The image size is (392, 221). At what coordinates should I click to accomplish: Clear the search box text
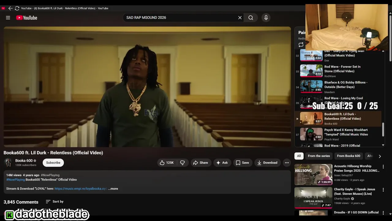[240, 18]
